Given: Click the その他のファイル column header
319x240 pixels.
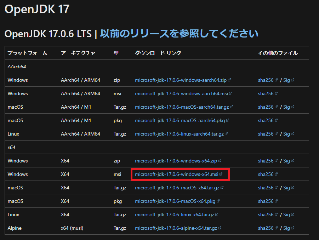Looking at the screenshot, I should pos(278,53).
